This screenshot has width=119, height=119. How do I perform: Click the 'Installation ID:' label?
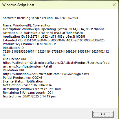tap(14, 48)
